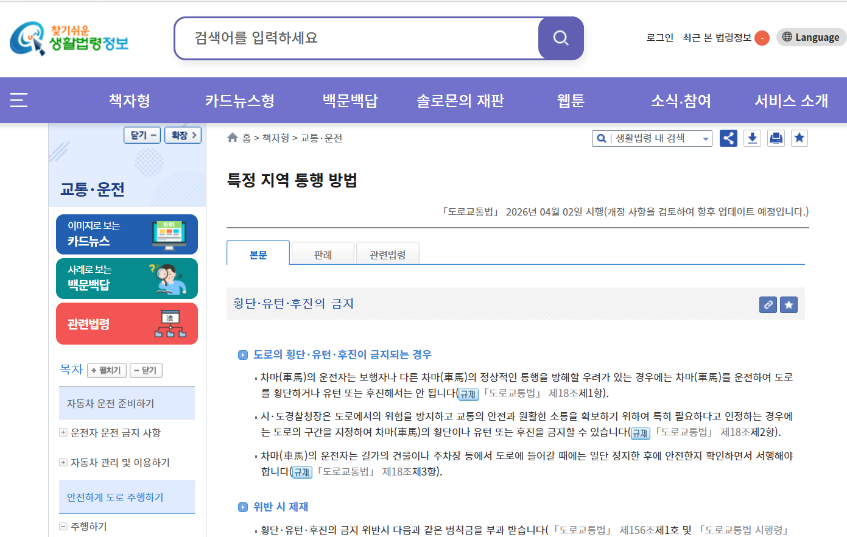Click the 생활법령정보 site logo

[69, 38]
